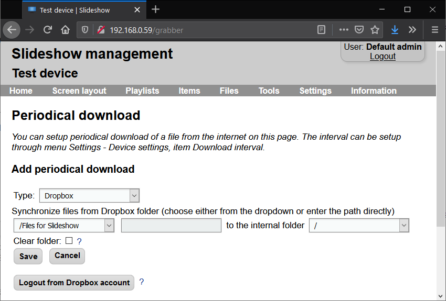Click the Dropbox path text input field
This screenshot has width=446, height=301.
point(171,226)
